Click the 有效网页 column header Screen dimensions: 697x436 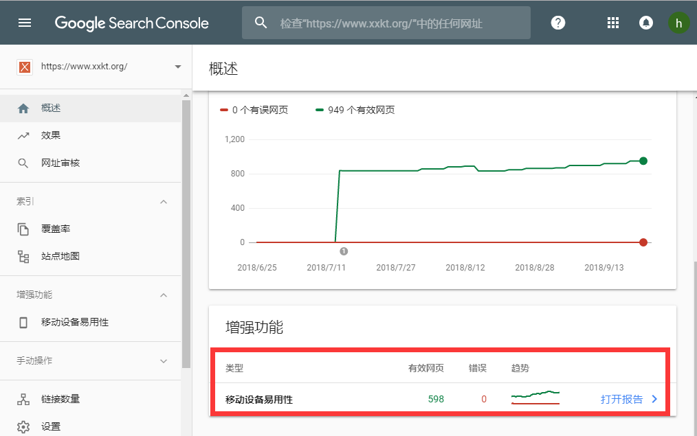click(x=426, y=368)
